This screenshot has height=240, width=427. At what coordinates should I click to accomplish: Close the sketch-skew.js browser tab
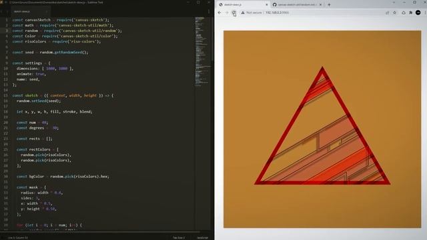click(267, 5)
